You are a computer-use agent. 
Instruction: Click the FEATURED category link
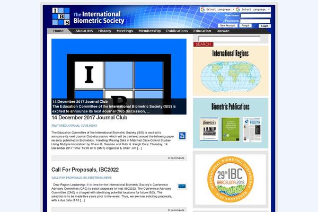(59, 126)
